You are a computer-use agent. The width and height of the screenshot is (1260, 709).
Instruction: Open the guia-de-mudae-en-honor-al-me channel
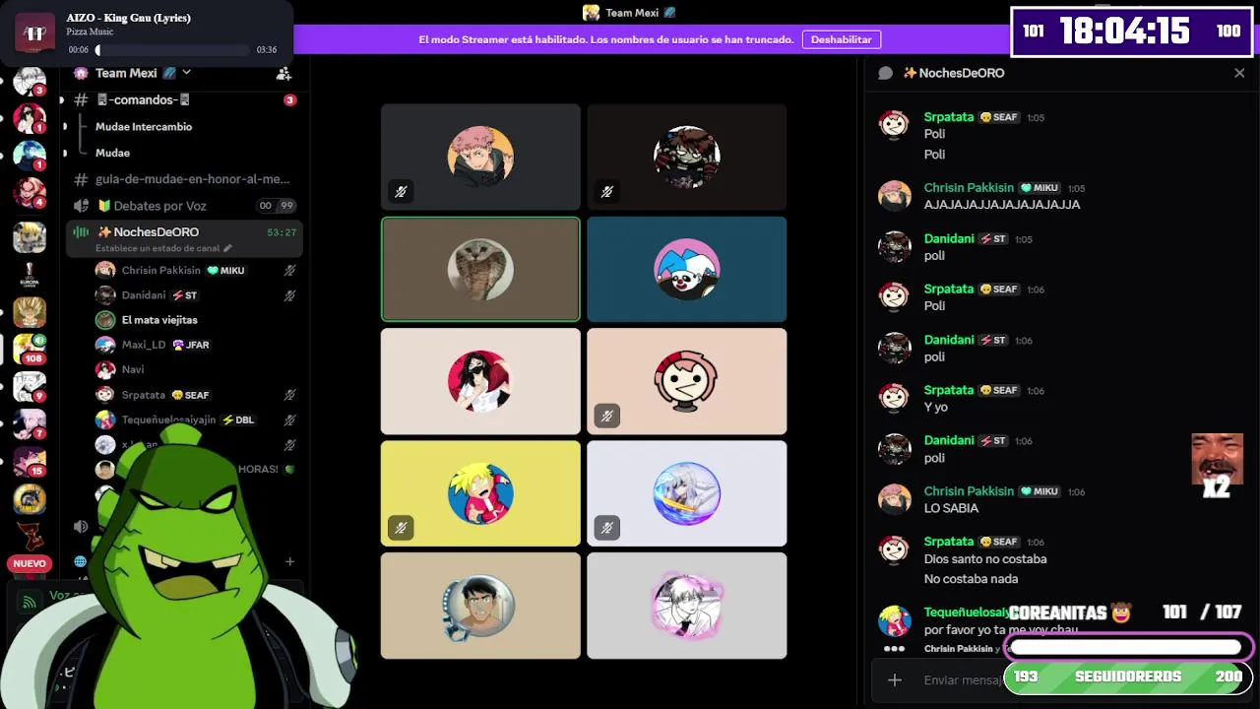pos(184,179)
